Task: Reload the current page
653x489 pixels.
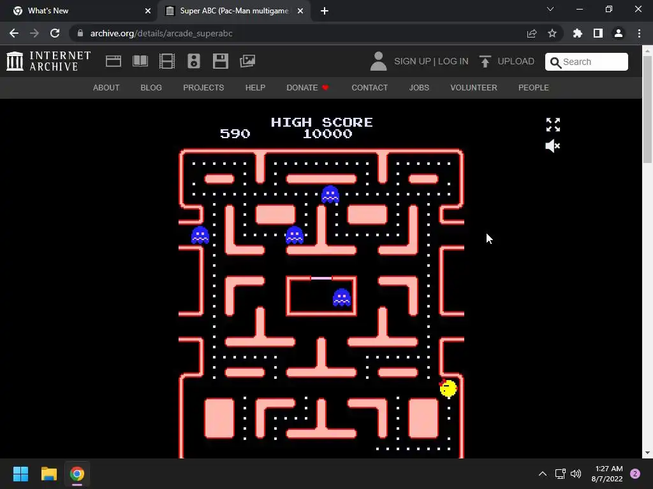Action: (55, 33)
